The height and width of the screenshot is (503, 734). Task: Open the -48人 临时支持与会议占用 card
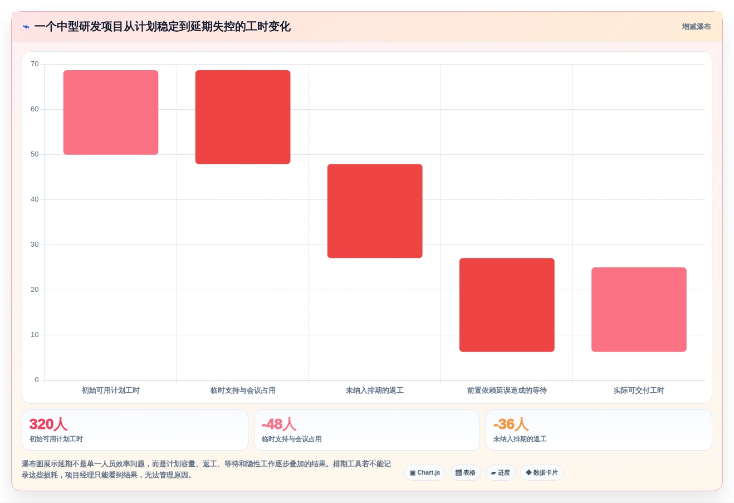pyautogui.click(x=367, y=430)
